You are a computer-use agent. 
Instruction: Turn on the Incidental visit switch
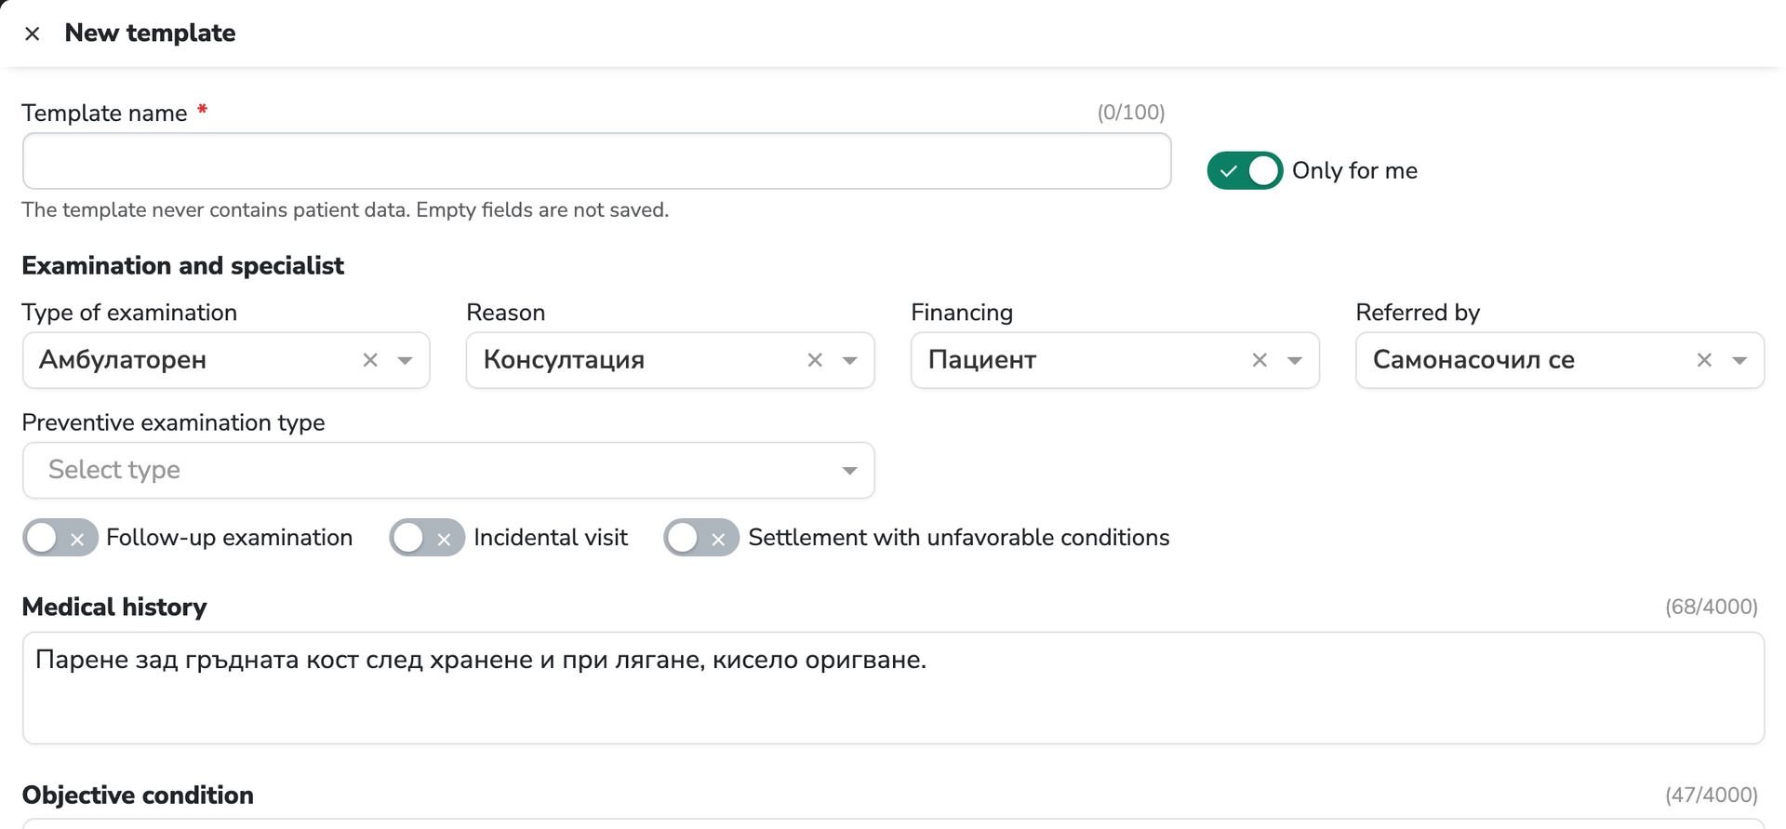click(427, 538)
